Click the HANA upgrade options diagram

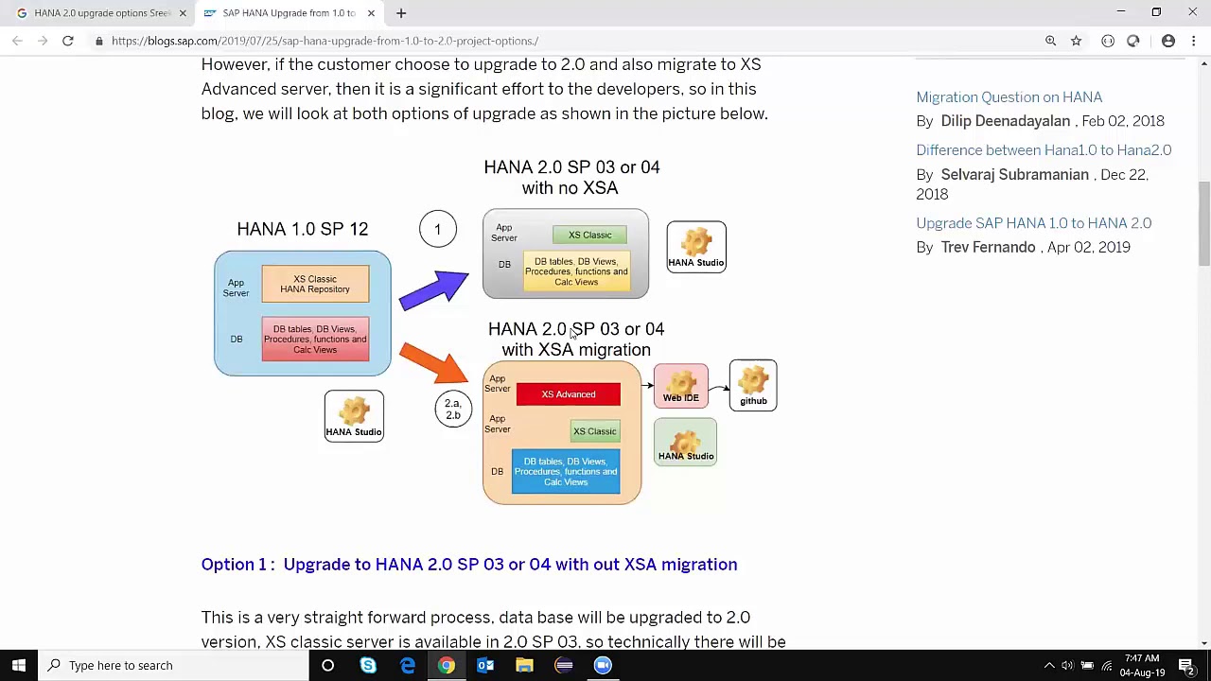(x=496, y=331)
